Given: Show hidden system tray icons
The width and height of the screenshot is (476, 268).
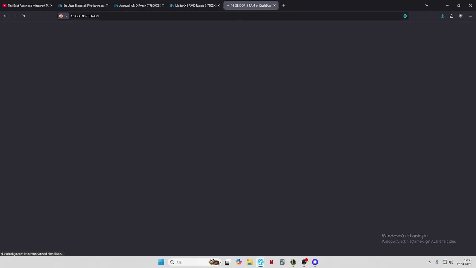Looking at the screenshot, I should click(x=429, y=262).
